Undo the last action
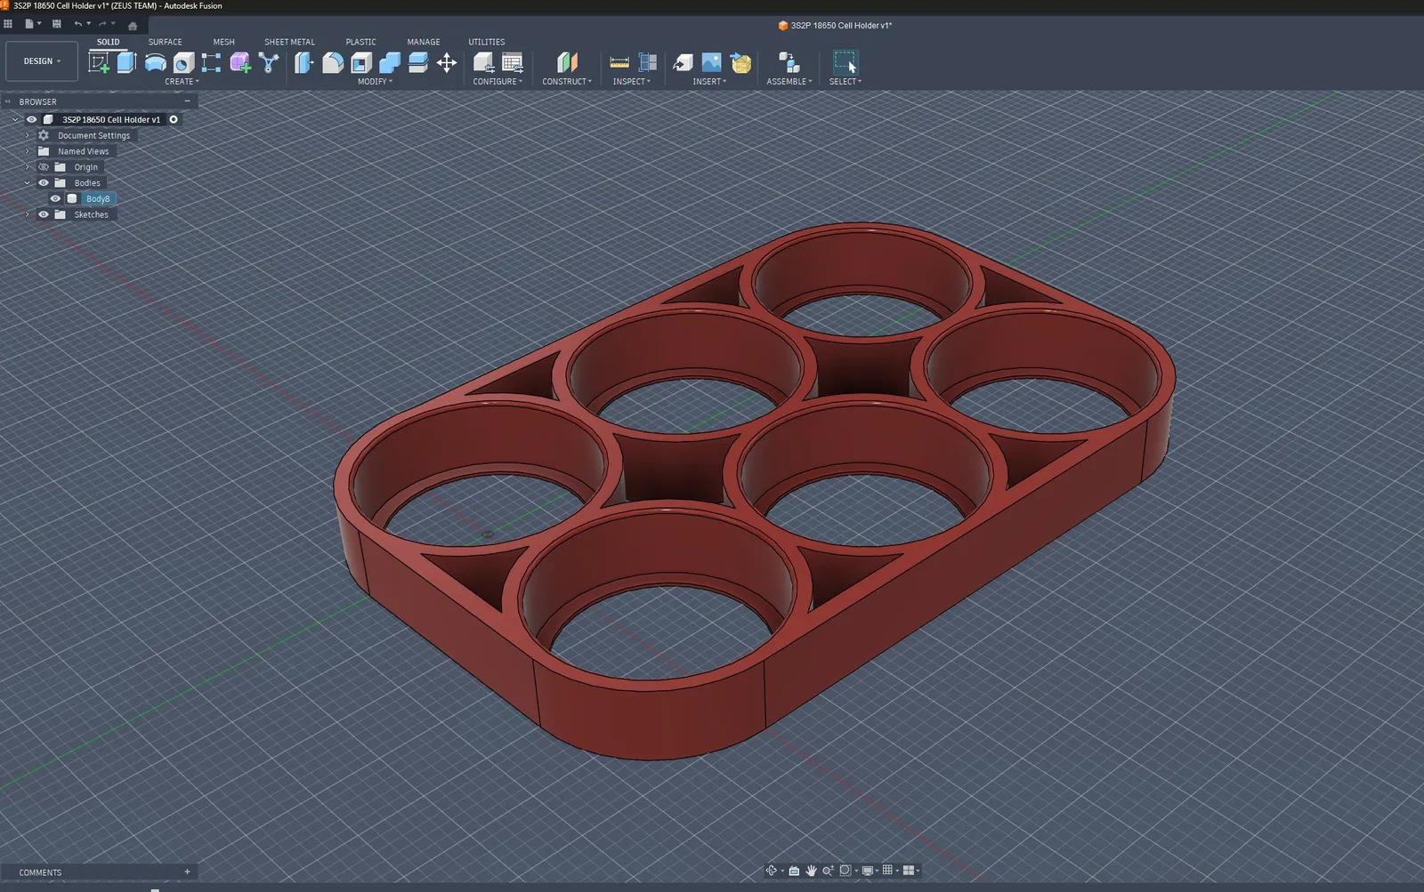 78,24
